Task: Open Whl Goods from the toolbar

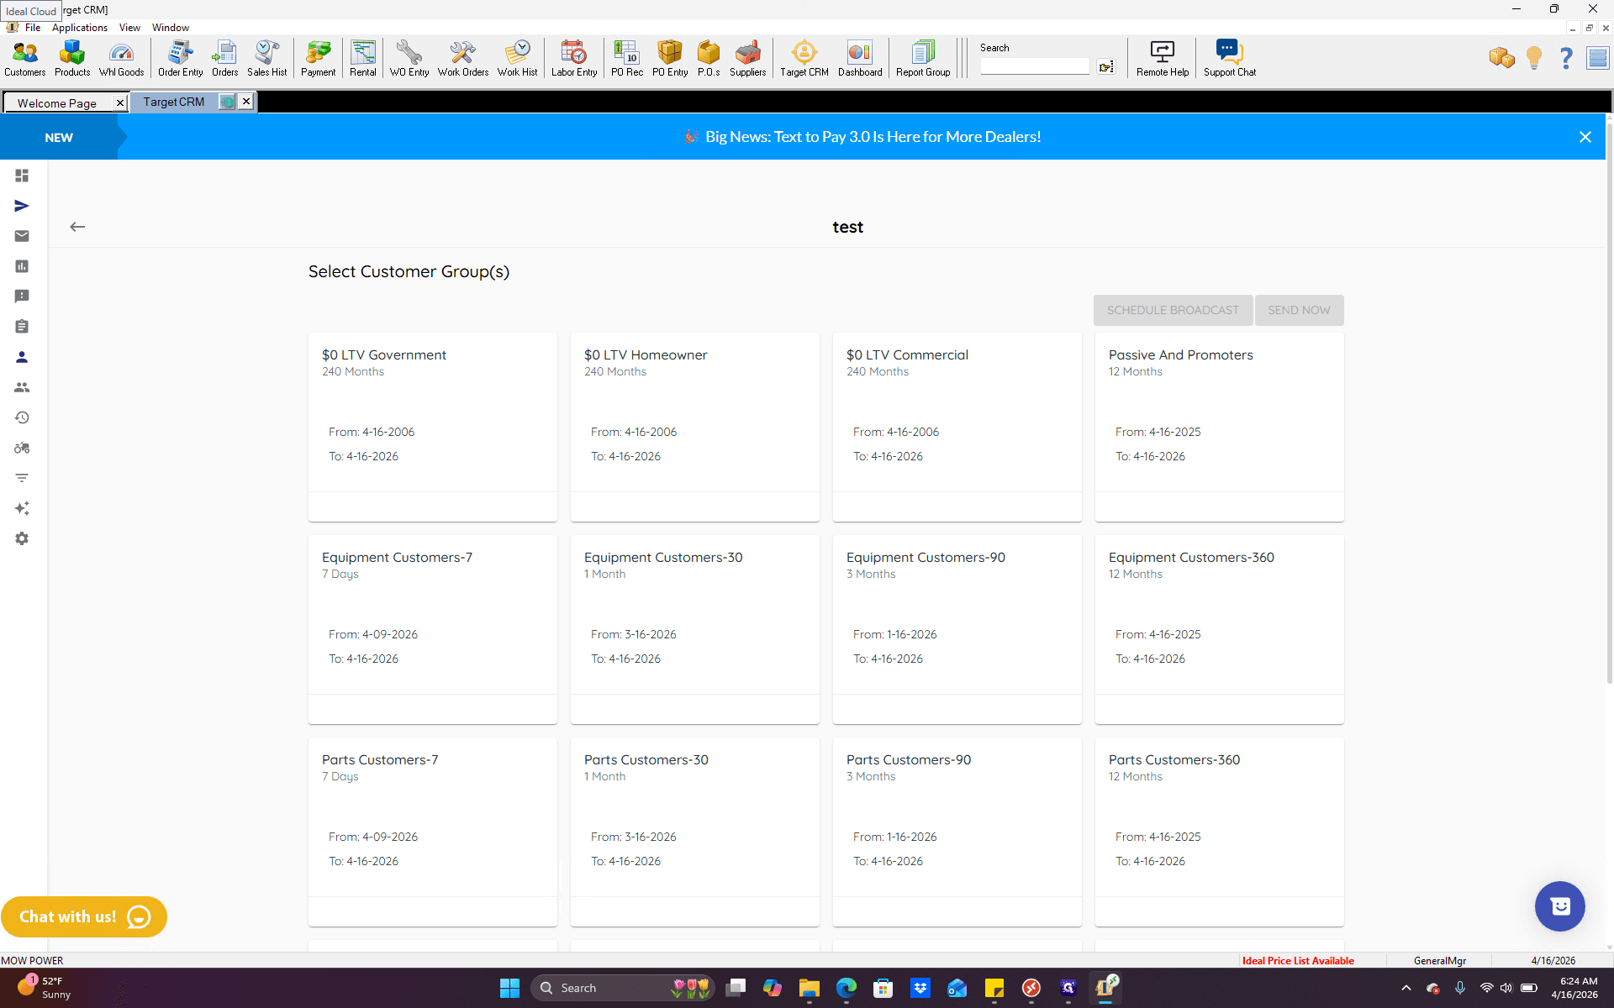Action: click(122, 59)
